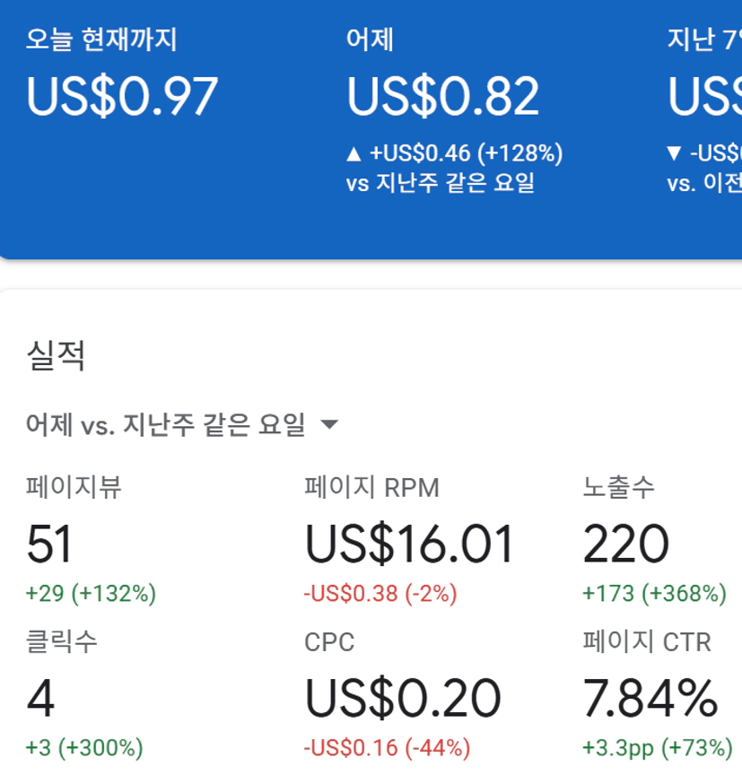Click the 노출수 label
This screenshot has width=742, height=775.
coord(619,487)
